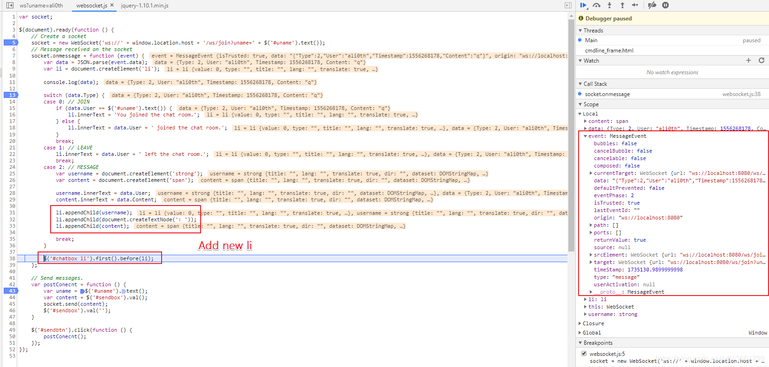Add a new watch expression
Viewport: 769px width, 367px height.
pos(749,60)
